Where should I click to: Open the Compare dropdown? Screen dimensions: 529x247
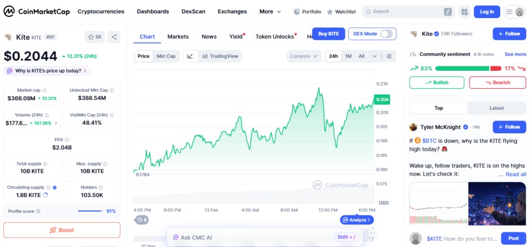click(304, 56)
